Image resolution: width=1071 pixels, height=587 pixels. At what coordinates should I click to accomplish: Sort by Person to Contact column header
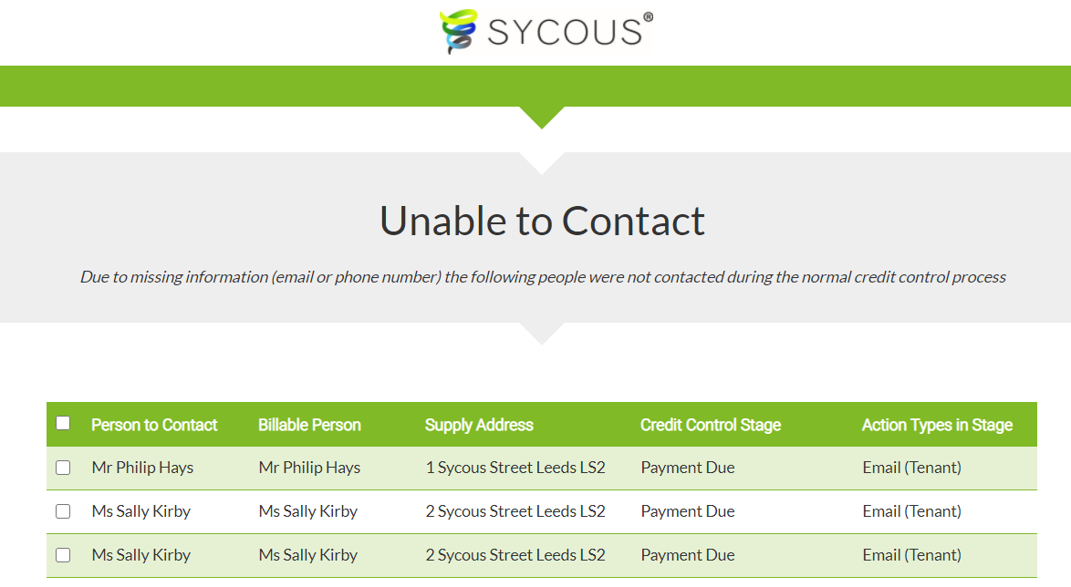click(x=154, y=425)
